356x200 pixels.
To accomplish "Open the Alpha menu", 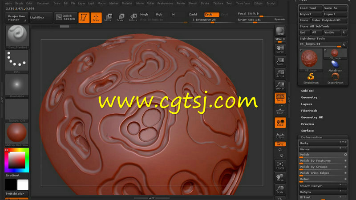I will [x=8, y=4].
